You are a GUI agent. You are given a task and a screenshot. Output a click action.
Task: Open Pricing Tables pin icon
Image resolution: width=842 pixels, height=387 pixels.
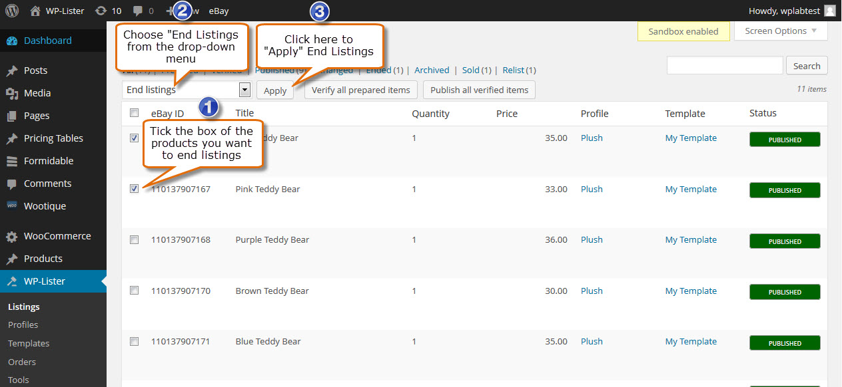click(x=12, y=138)
